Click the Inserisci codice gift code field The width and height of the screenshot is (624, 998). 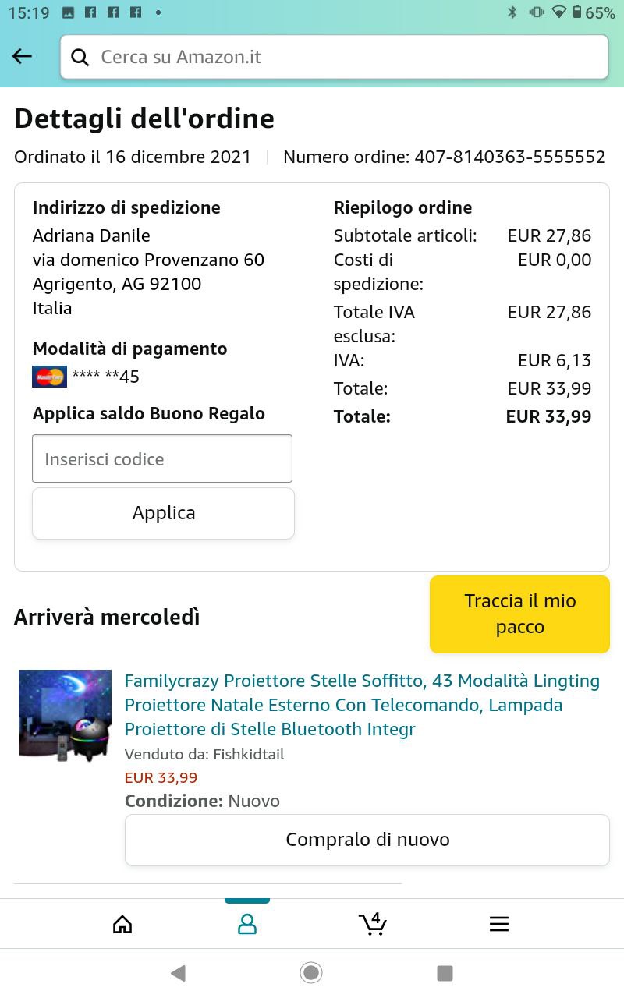click(x=162, y=459)
